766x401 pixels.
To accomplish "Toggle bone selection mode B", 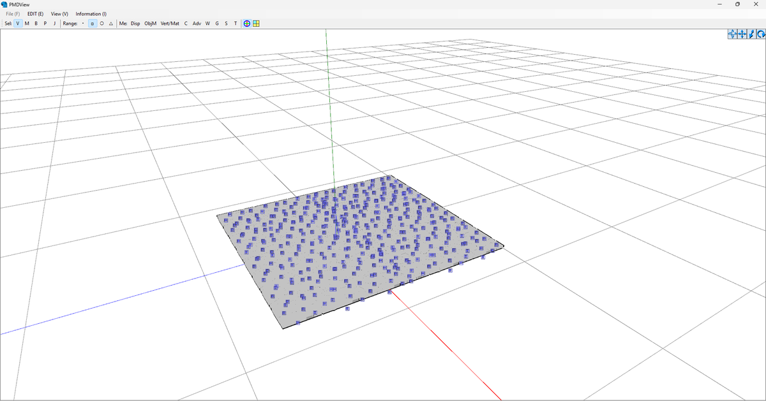I will (36, 24).
